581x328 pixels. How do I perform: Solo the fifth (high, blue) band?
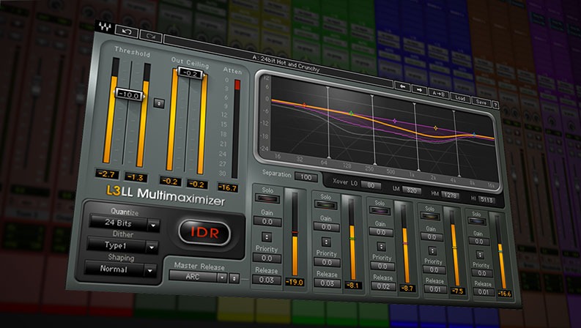tap(476, 221)
